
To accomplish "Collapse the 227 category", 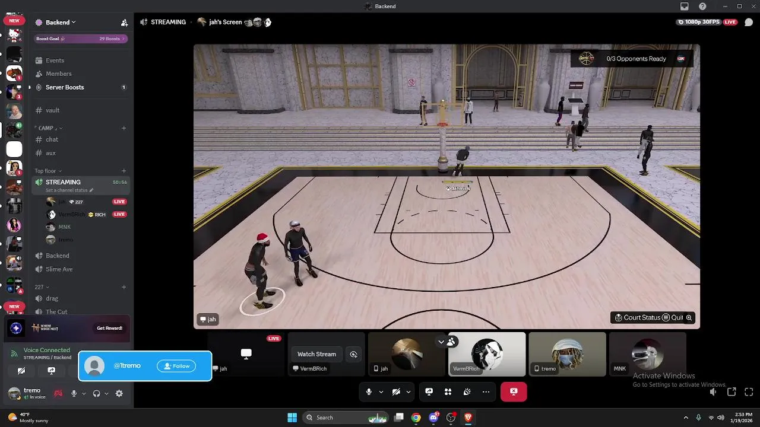I will 41,287.
